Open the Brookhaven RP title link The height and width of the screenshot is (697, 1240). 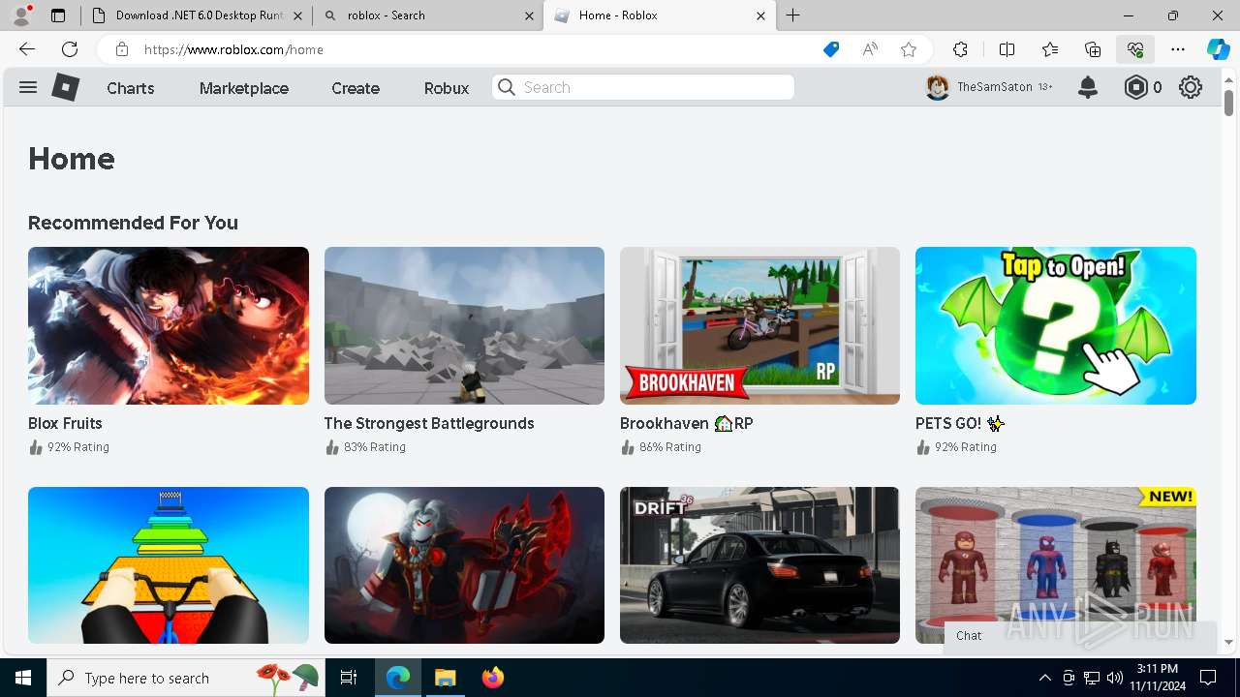point(687,423)
